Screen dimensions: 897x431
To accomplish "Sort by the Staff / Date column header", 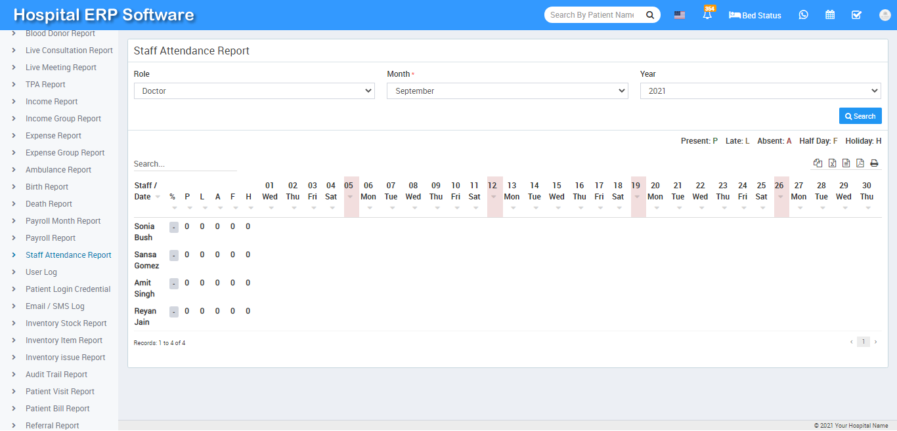I will [147, 191].
